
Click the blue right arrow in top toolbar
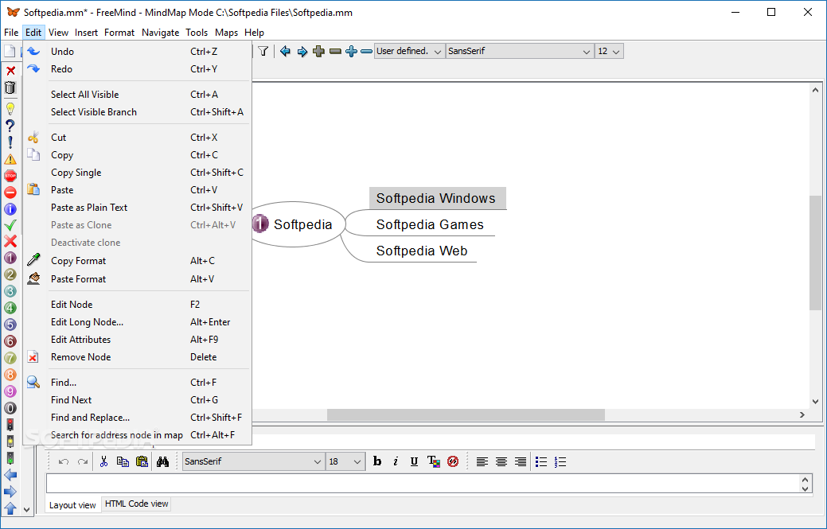(302, 51)
